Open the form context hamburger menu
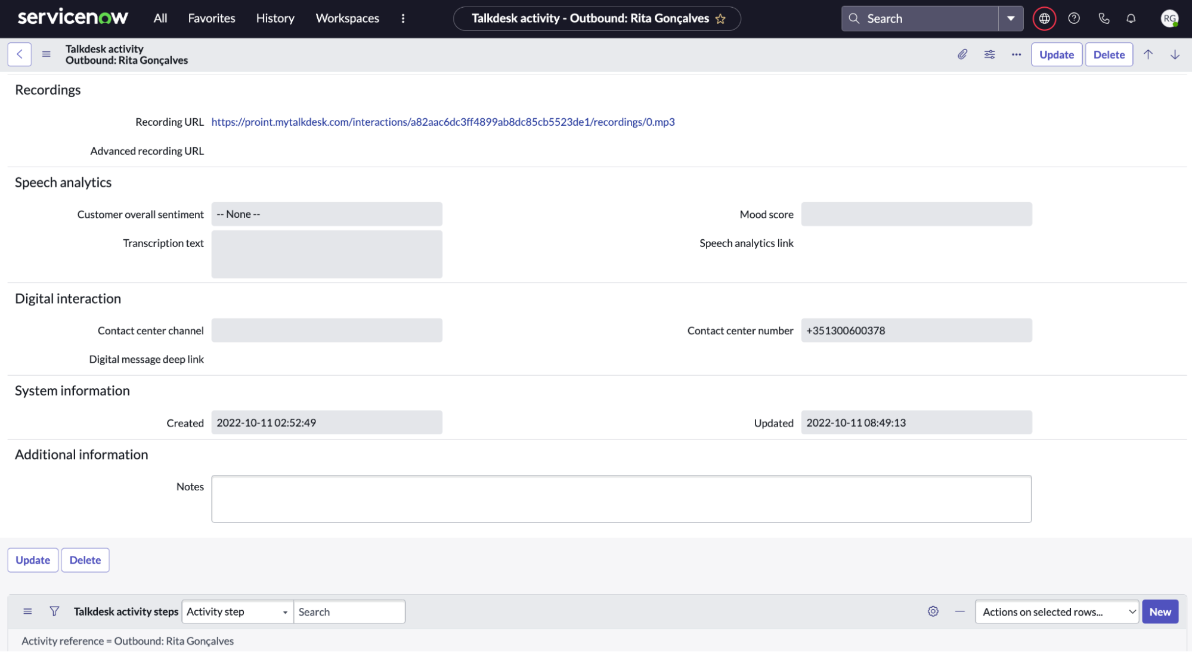The image size is (1192, 652). pos(46,54)
